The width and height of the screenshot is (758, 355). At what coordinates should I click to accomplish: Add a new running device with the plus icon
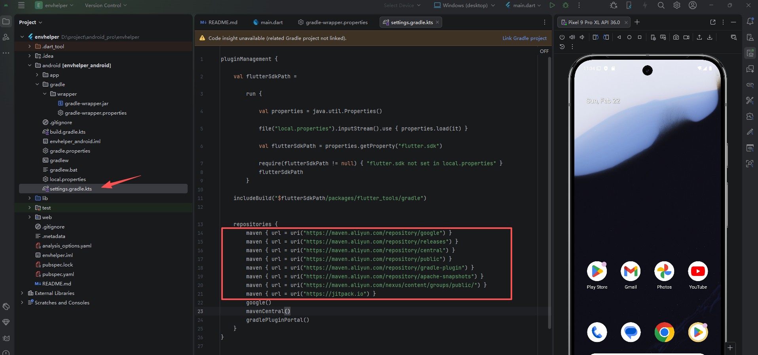tap(637, 22)
